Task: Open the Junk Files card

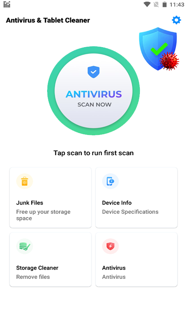Action: (51, 198)
